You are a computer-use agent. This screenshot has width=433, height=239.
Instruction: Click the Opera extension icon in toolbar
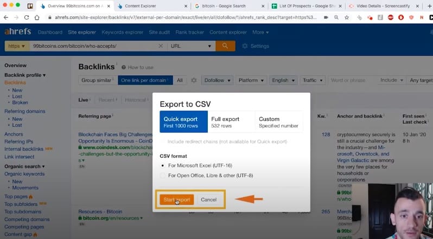coord(401,17)
